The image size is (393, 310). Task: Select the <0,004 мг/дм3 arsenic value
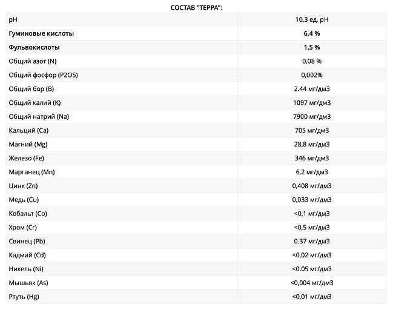pyautogui.click(x=312, y=283)
